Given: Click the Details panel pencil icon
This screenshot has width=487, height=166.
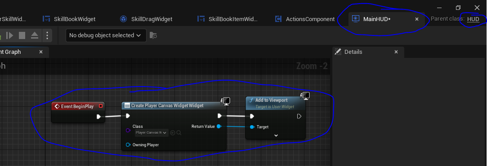Looking at the screenshot, I should click(338, 52).
